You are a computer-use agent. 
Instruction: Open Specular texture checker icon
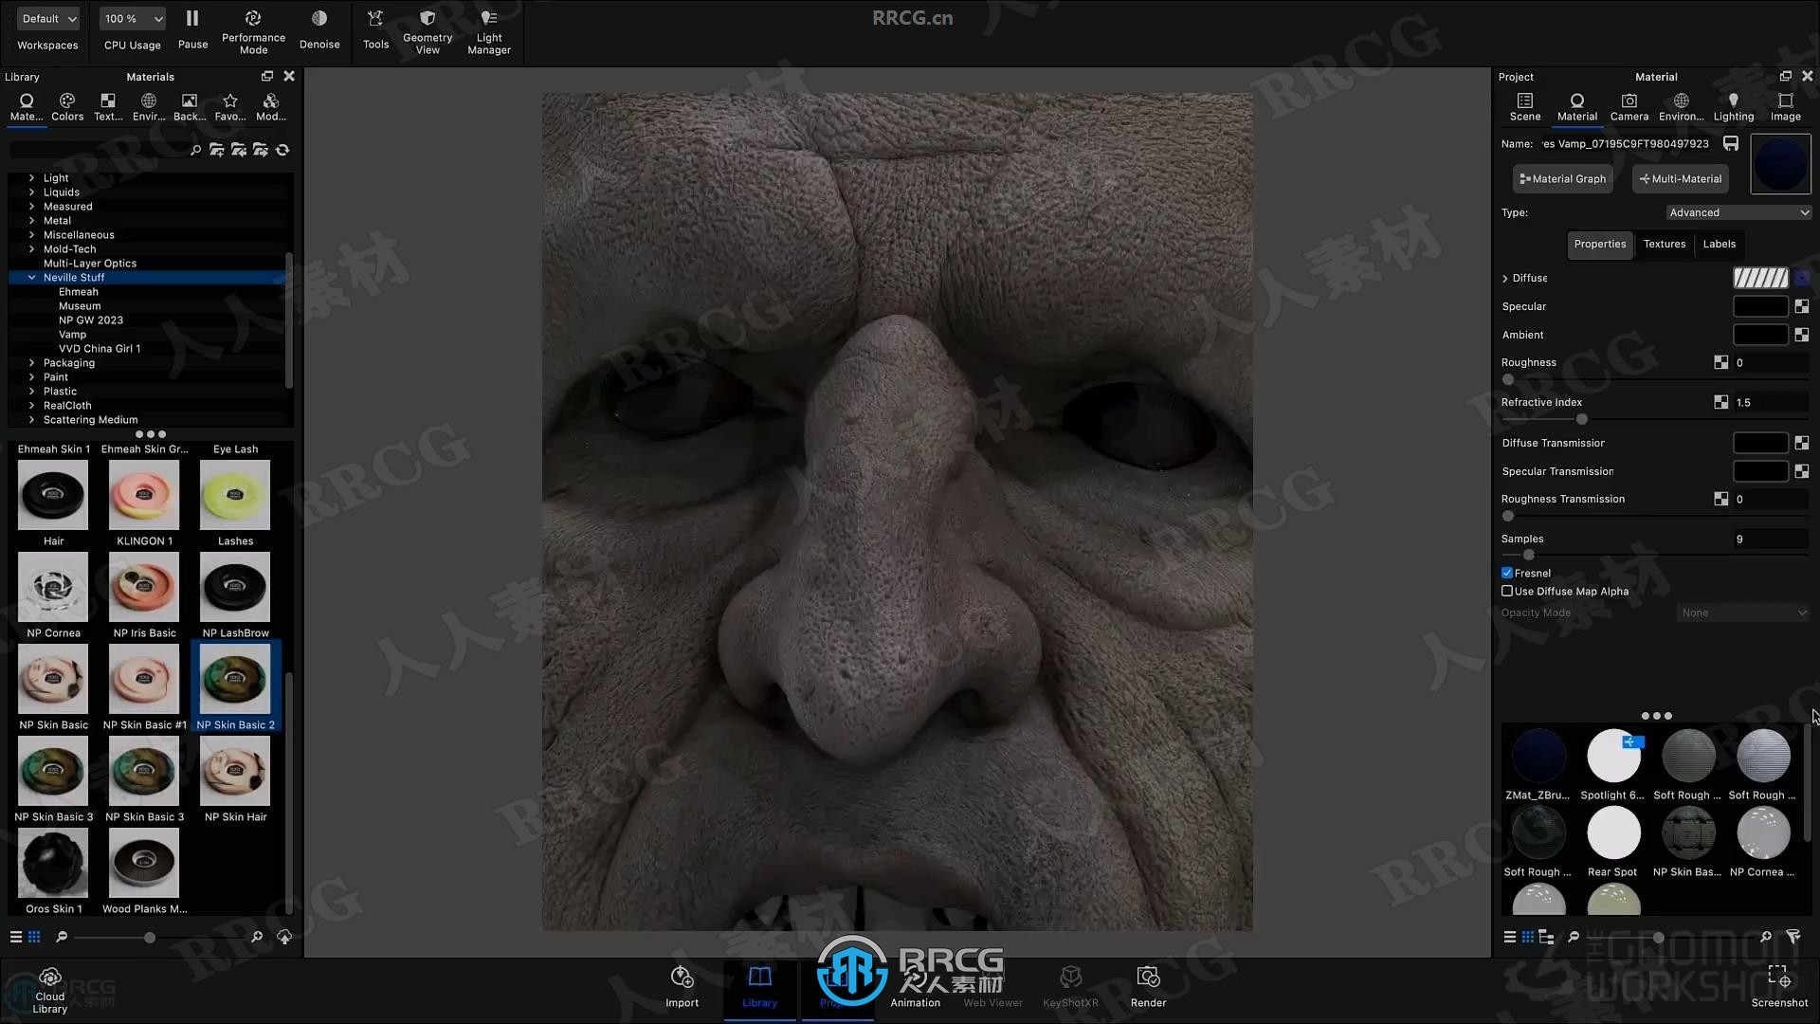click(x=1801, y=306)
